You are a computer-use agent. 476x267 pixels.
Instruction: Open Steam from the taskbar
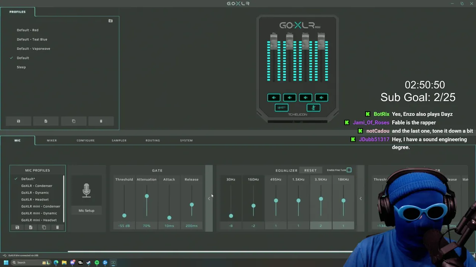click(89, 263)
